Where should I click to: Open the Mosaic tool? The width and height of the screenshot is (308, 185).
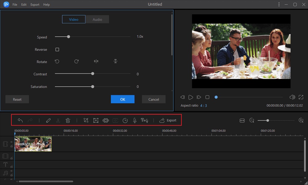(106, 120)
